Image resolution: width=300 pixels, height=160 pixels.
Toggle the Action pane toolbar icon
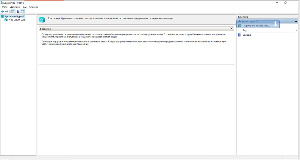coord(23,12)
